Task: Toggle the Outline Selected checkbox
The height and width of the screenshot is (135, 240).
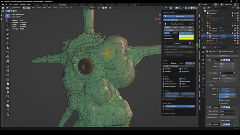Action: (163, 86)
